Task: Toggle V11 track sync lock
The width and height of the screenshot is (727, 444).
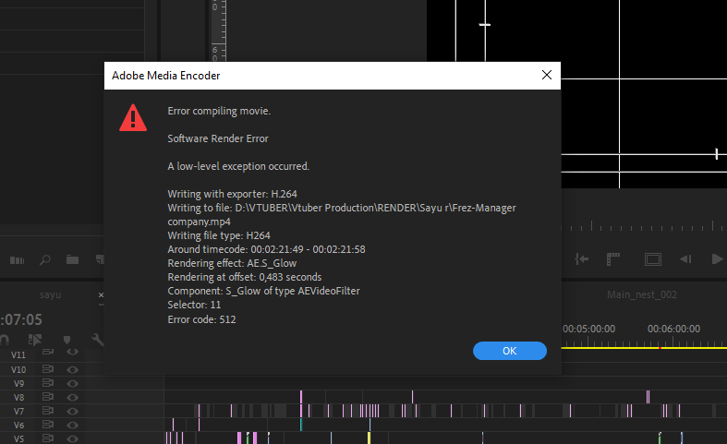Action: tap(48, 353)
